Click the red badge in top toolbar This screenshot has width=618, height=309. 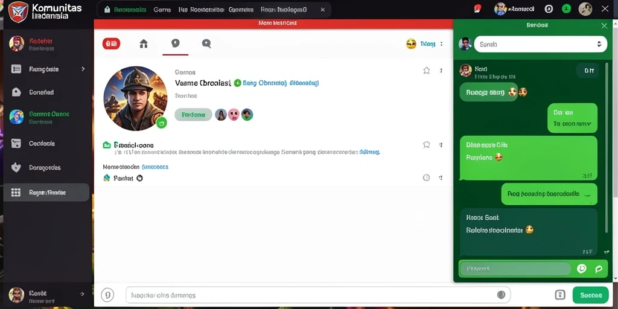click(x=111, y=43)
